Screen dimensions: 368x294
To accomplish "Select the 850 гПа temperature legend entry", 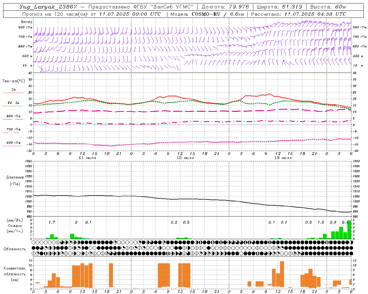I will pyautogui.click(x=14, y=116).
